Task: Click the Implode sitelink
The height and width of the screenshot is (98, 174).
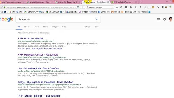Action: pyautogui.click(x=21, y=48)
